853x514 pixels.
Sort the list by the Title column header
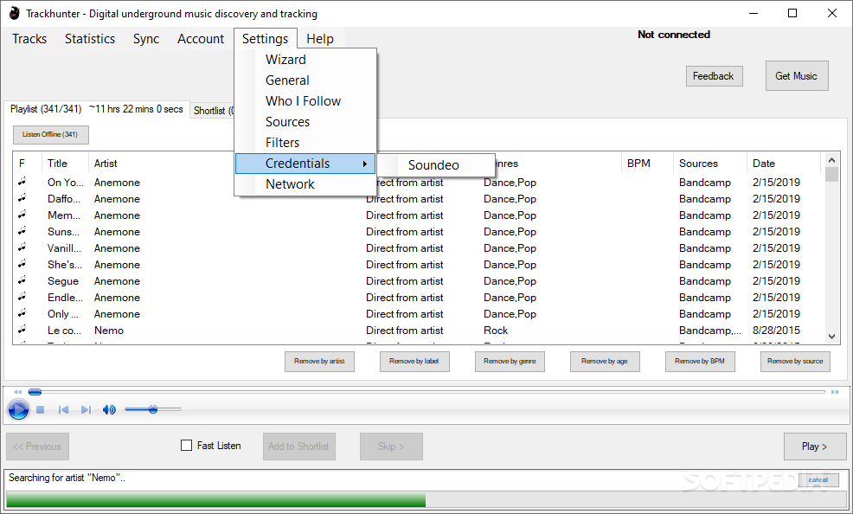65,164
